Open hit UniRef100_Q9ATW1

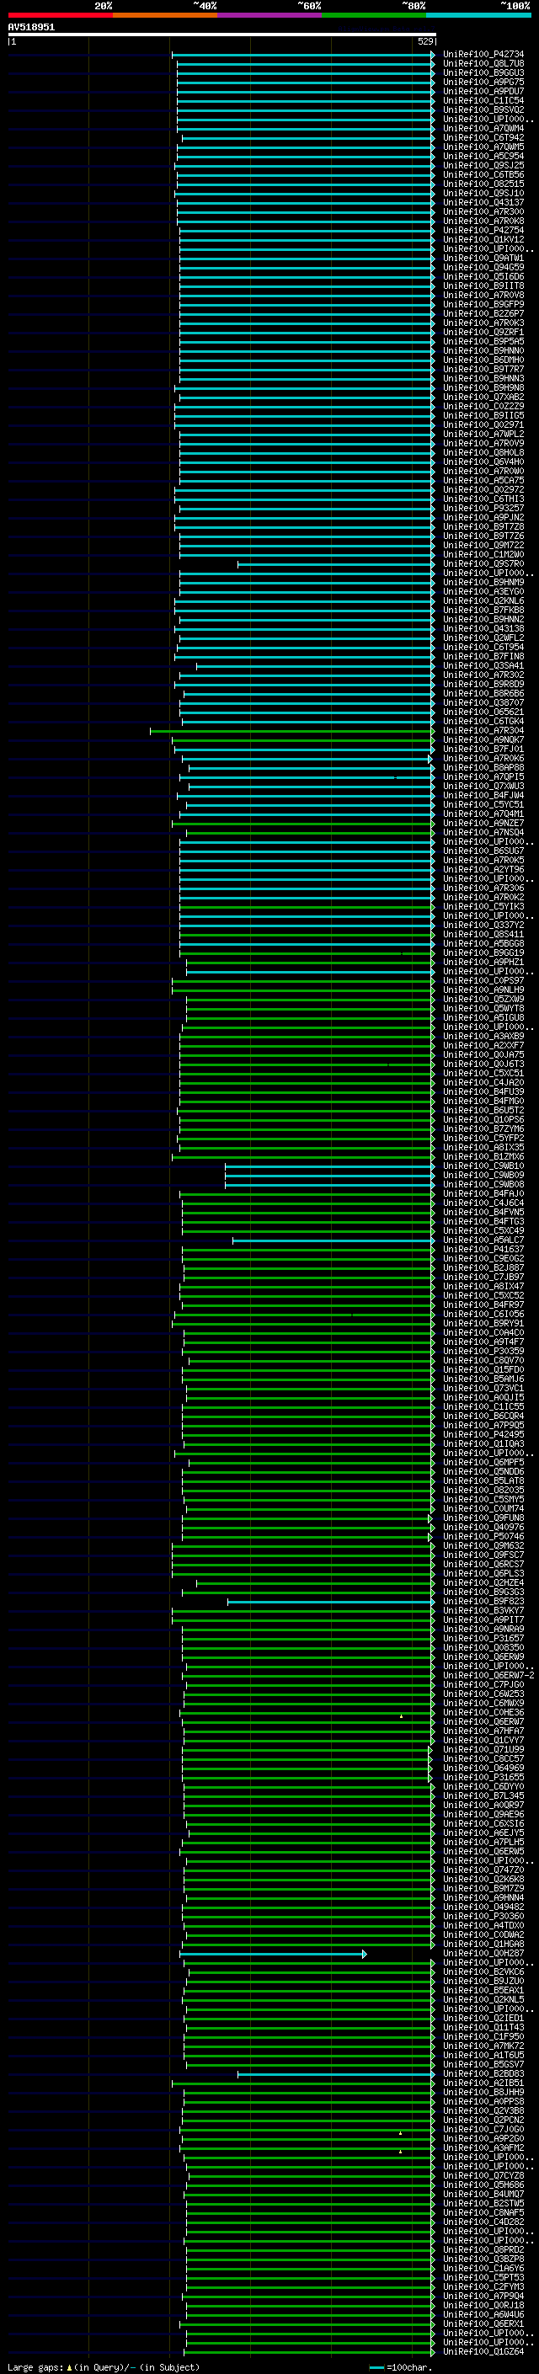(483, 258)
